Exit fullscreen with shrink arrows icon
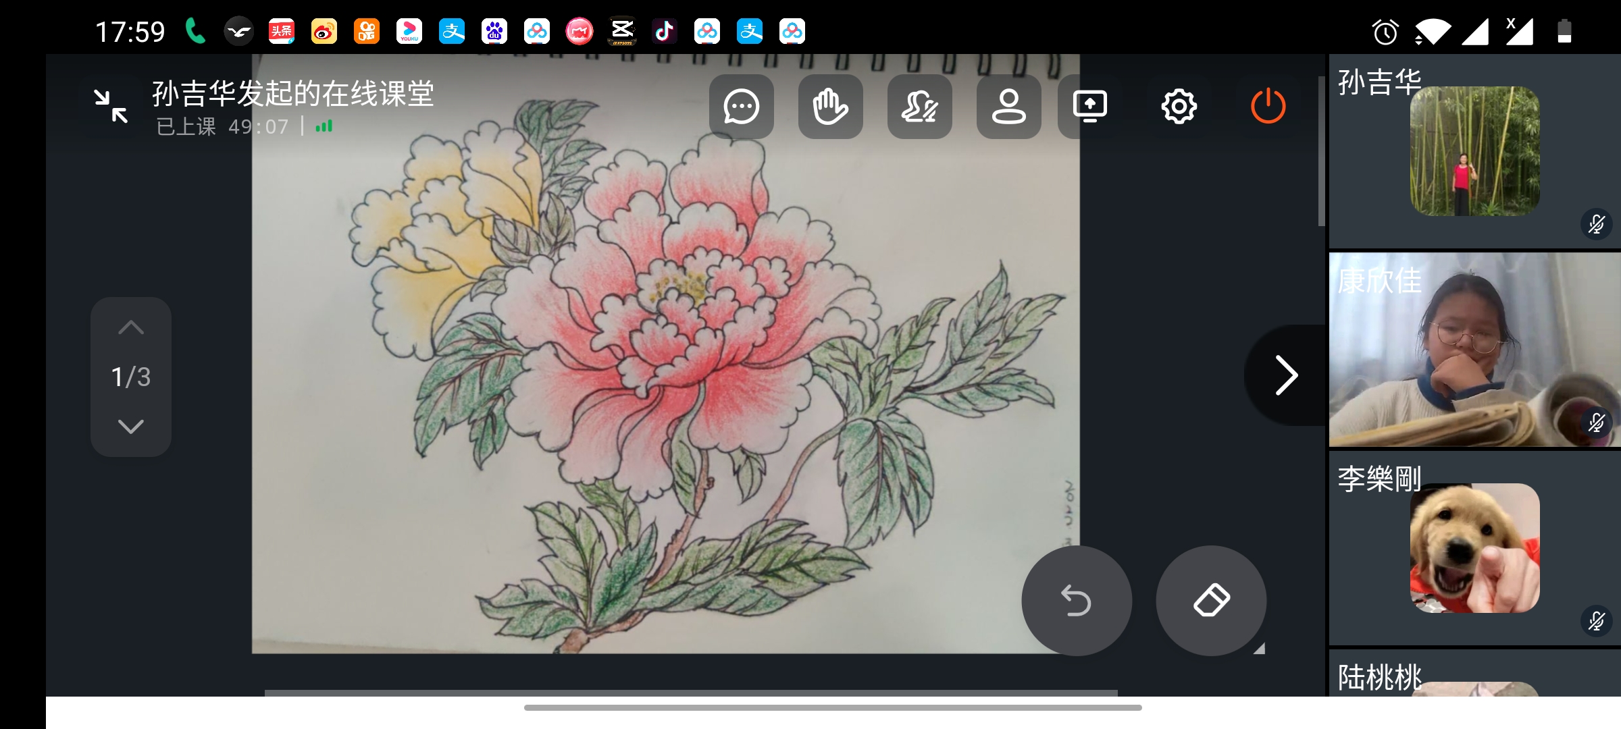Viewport: 1621px width, 729px height. click(x=111, y=107)
